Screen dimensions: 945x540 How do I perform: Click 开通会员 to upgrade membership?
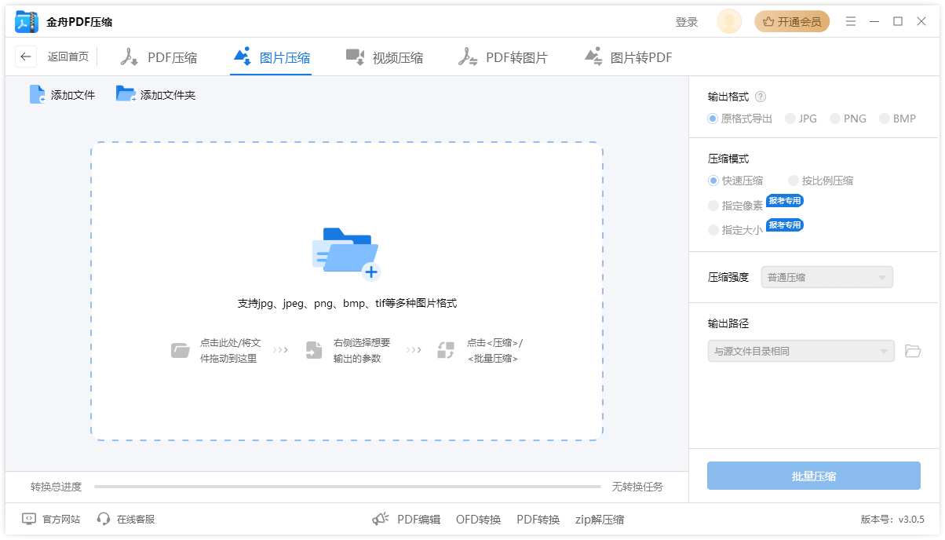[x=792, y=21]
